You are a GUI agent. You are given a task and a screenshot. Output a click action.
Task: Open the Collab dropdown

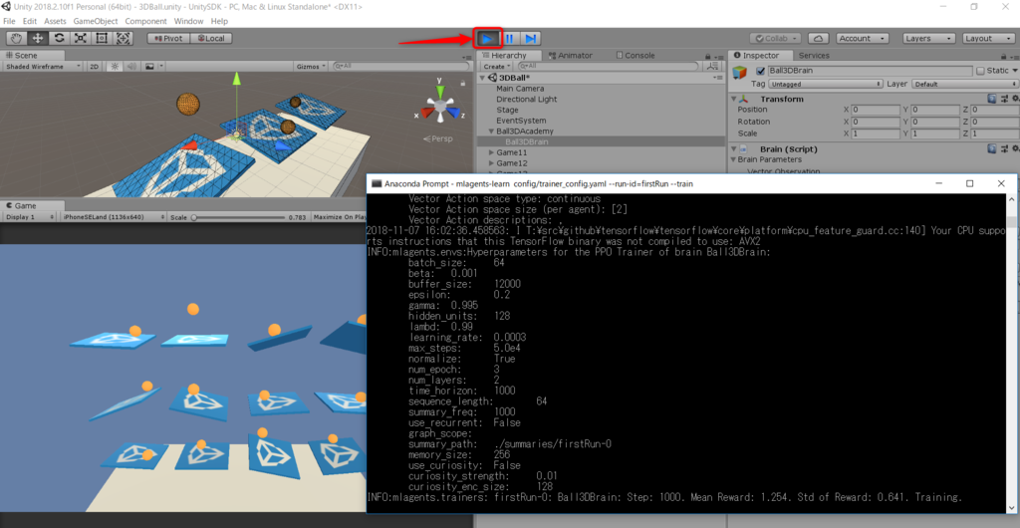pyautogui.click(x=775, y=39)
